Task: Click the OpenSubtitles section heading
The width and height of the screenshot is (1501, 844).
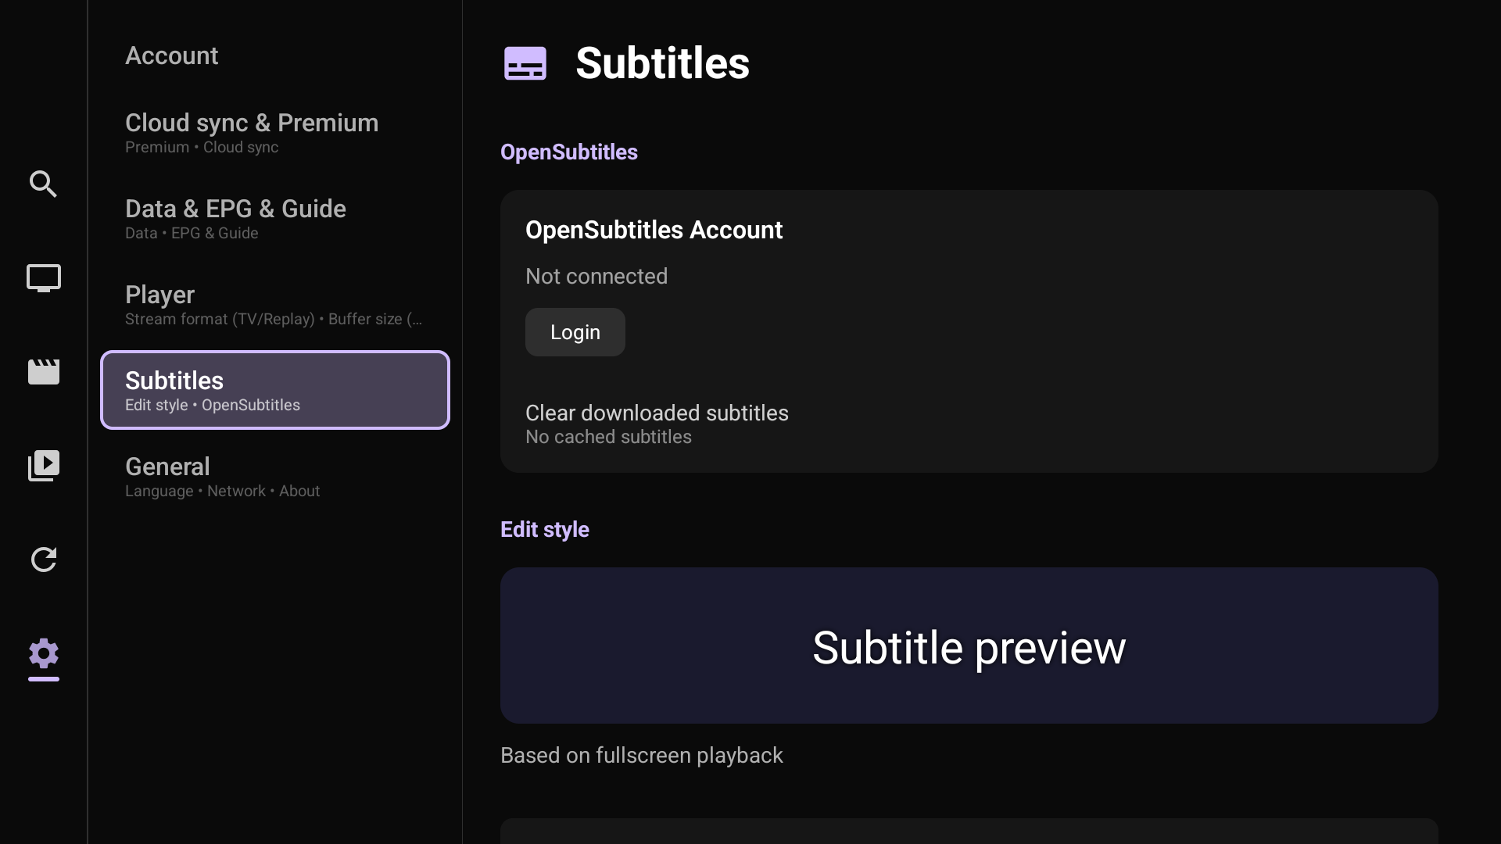Action: pos(568,152)
